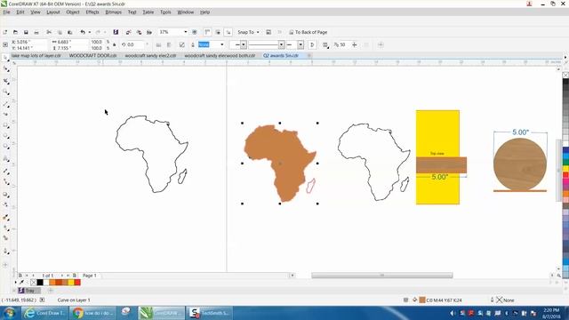Click the New document icon
The height and width of the screenshot is (320, 569).
5,32
